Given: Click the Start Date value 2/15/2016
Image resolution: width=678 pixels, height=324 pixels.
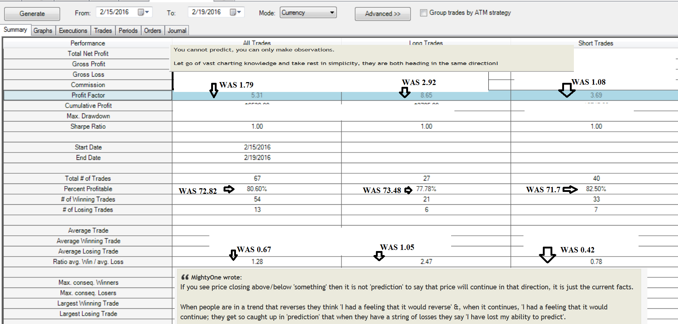Looking at the screenshot, I should tap(258, 147).
